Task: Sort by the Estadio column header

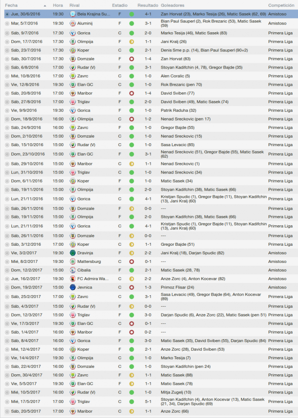Action: point(120,5)
